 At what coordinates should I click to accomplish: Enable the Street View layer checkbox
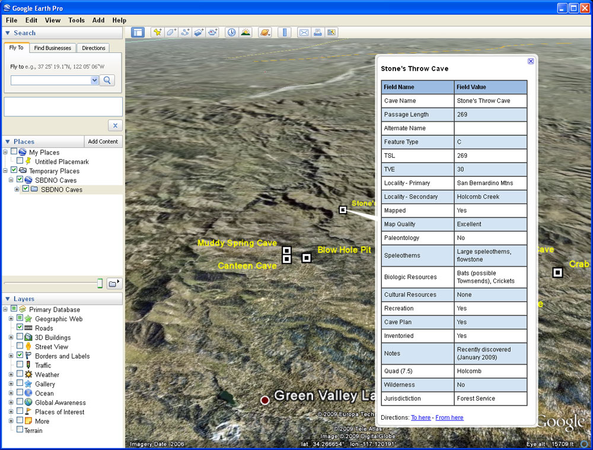[20, 346]
